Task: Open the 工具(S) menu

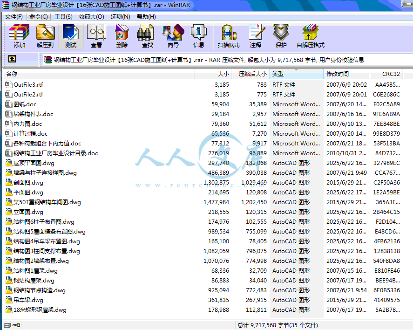Action: [x=63, y=17]
